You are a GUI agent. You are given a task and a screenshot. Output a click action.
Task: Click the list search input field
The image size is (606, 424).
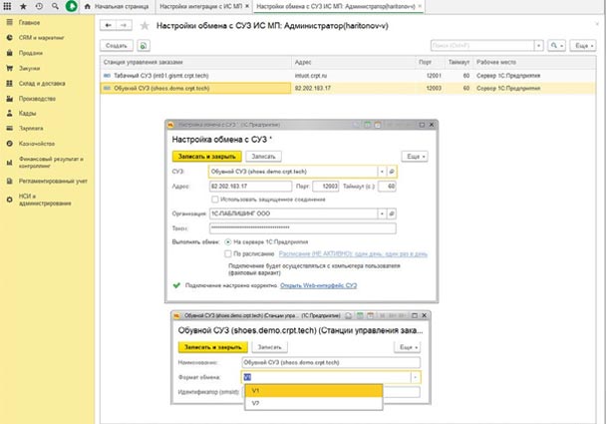(482, 46)
